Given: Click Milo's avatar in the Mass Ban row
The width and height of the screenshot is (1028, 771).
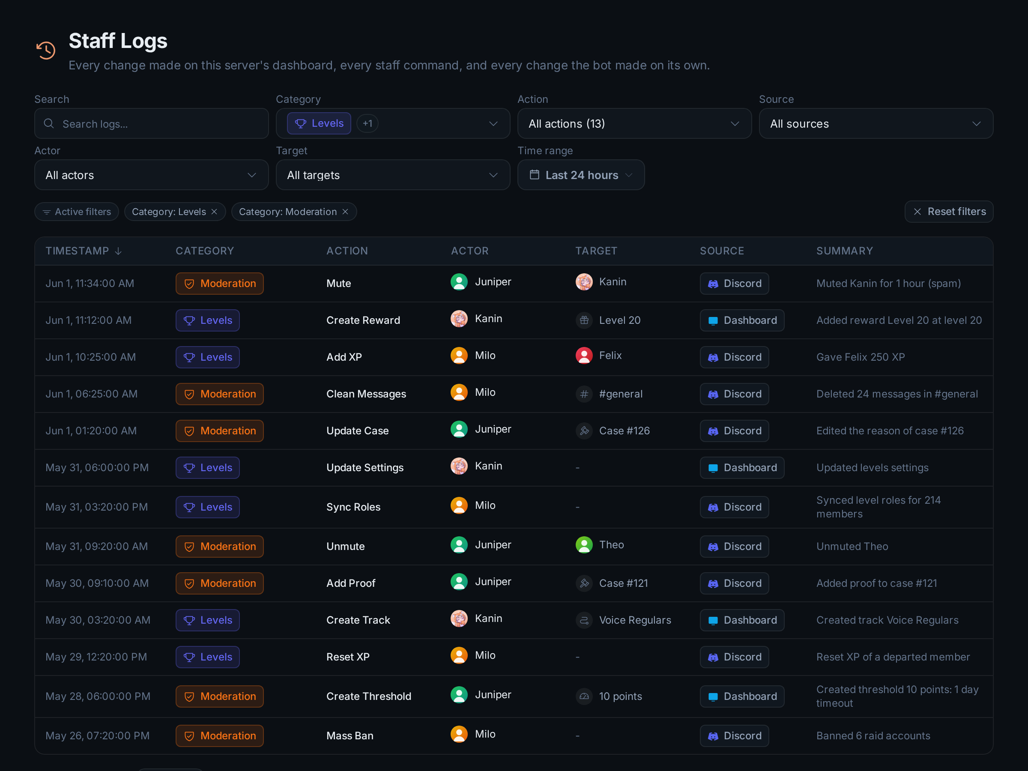Looking at the screenshot, I should click(459, 734).
